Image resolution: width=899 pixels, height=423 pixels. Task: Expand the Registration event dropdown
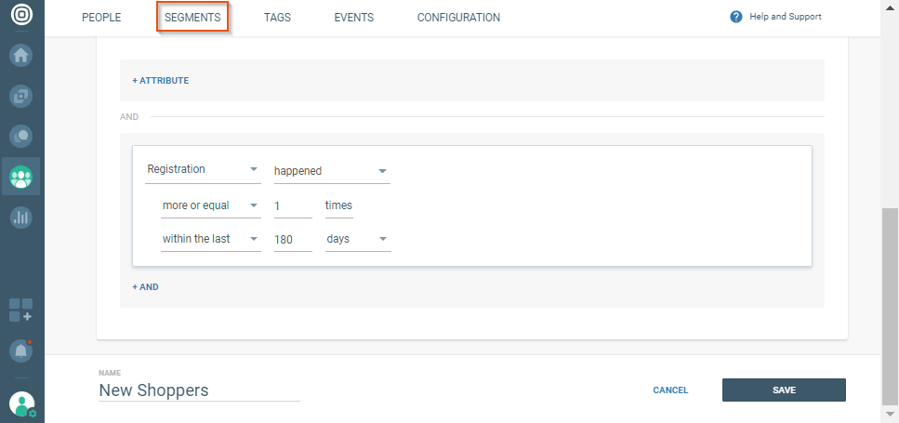[203, 170]
